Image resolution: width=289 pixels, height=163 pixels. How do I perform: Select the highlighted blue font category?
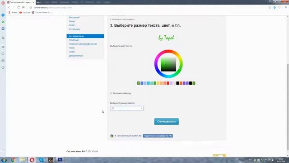tap(85, 36)
